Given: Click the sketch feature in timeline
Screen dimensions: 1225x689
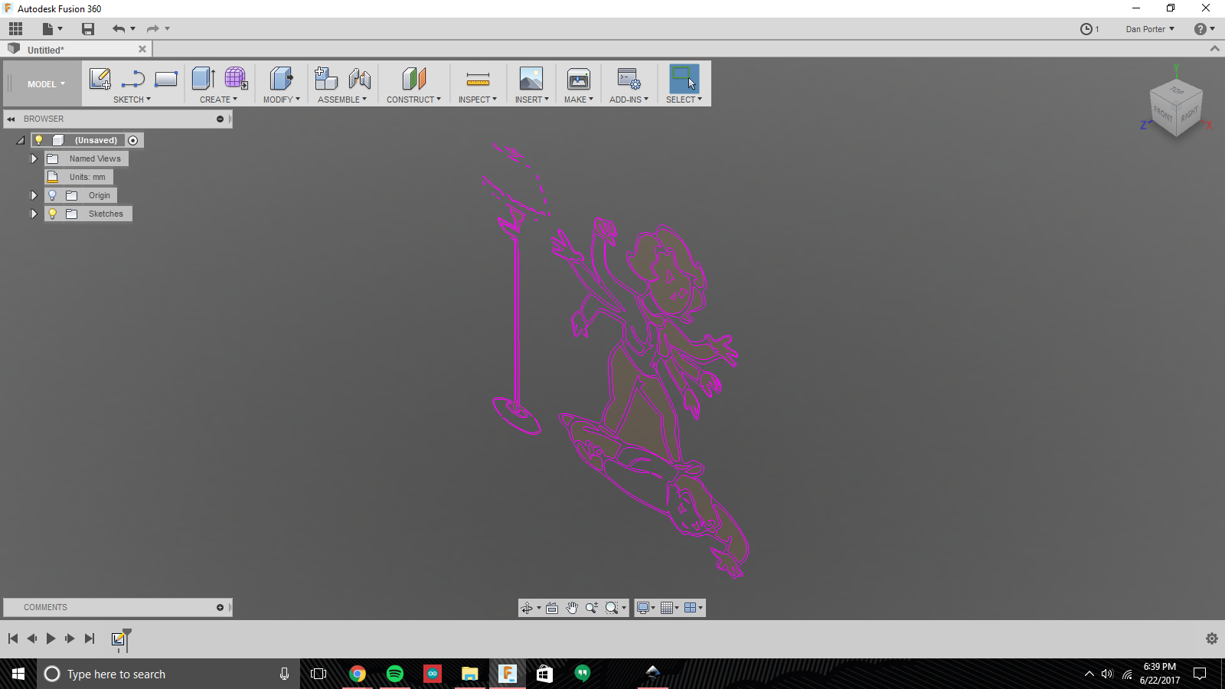Looking at the screenshot, I should (x=118, y=639).
